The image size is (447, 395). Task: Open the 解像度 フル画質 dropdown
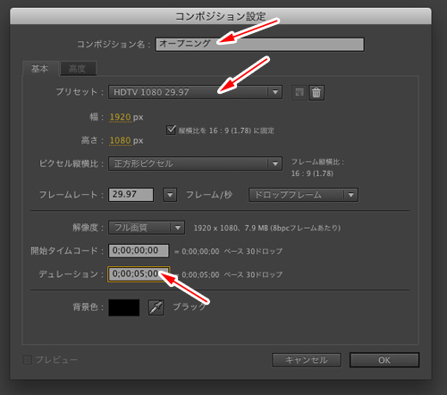[147, 228]
